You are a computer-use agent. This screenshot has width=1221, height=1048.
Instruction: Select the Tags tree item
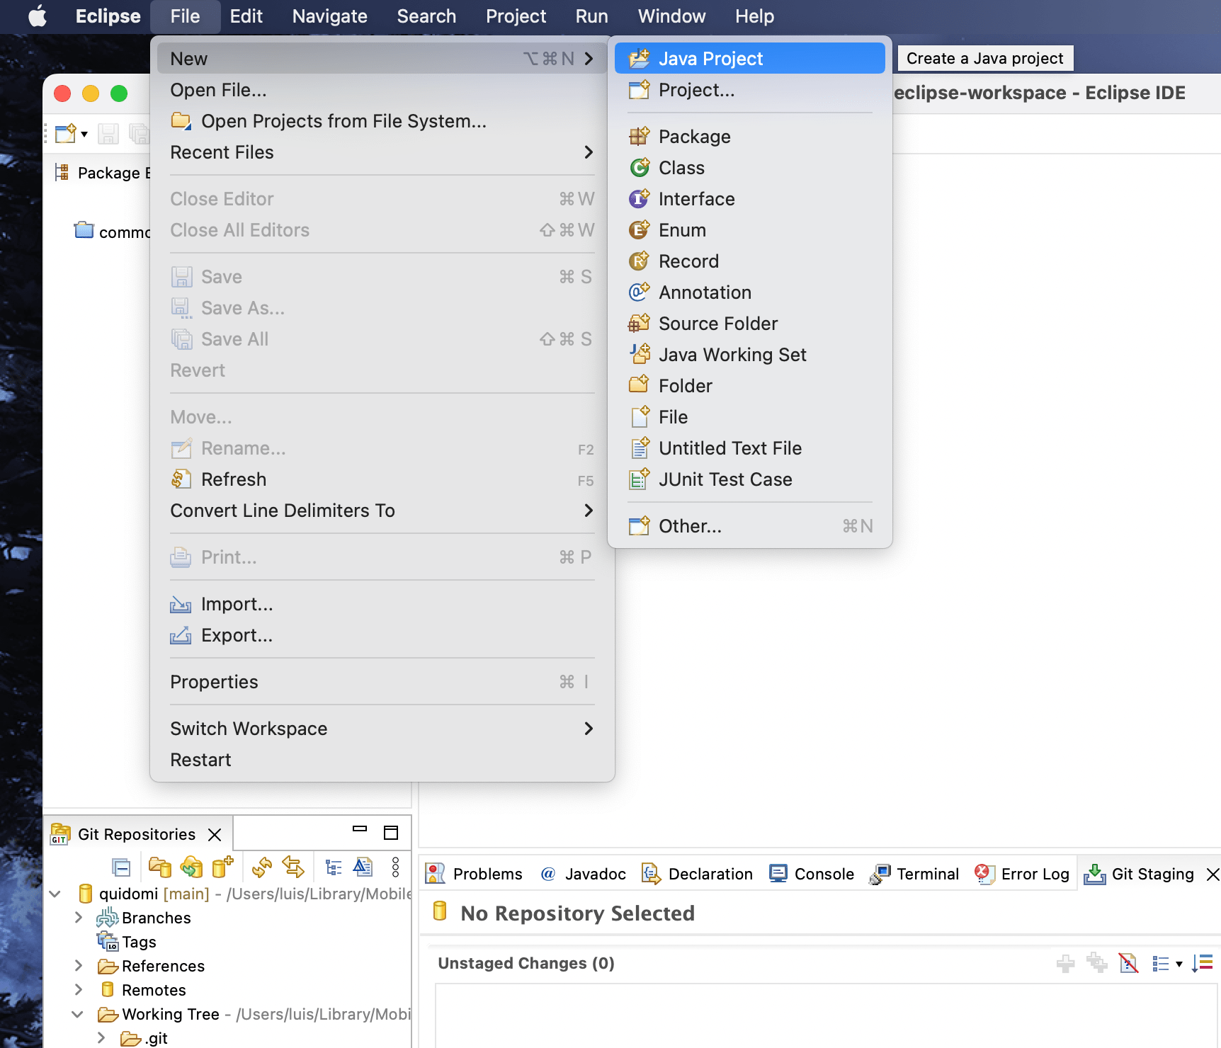point(138,942)
